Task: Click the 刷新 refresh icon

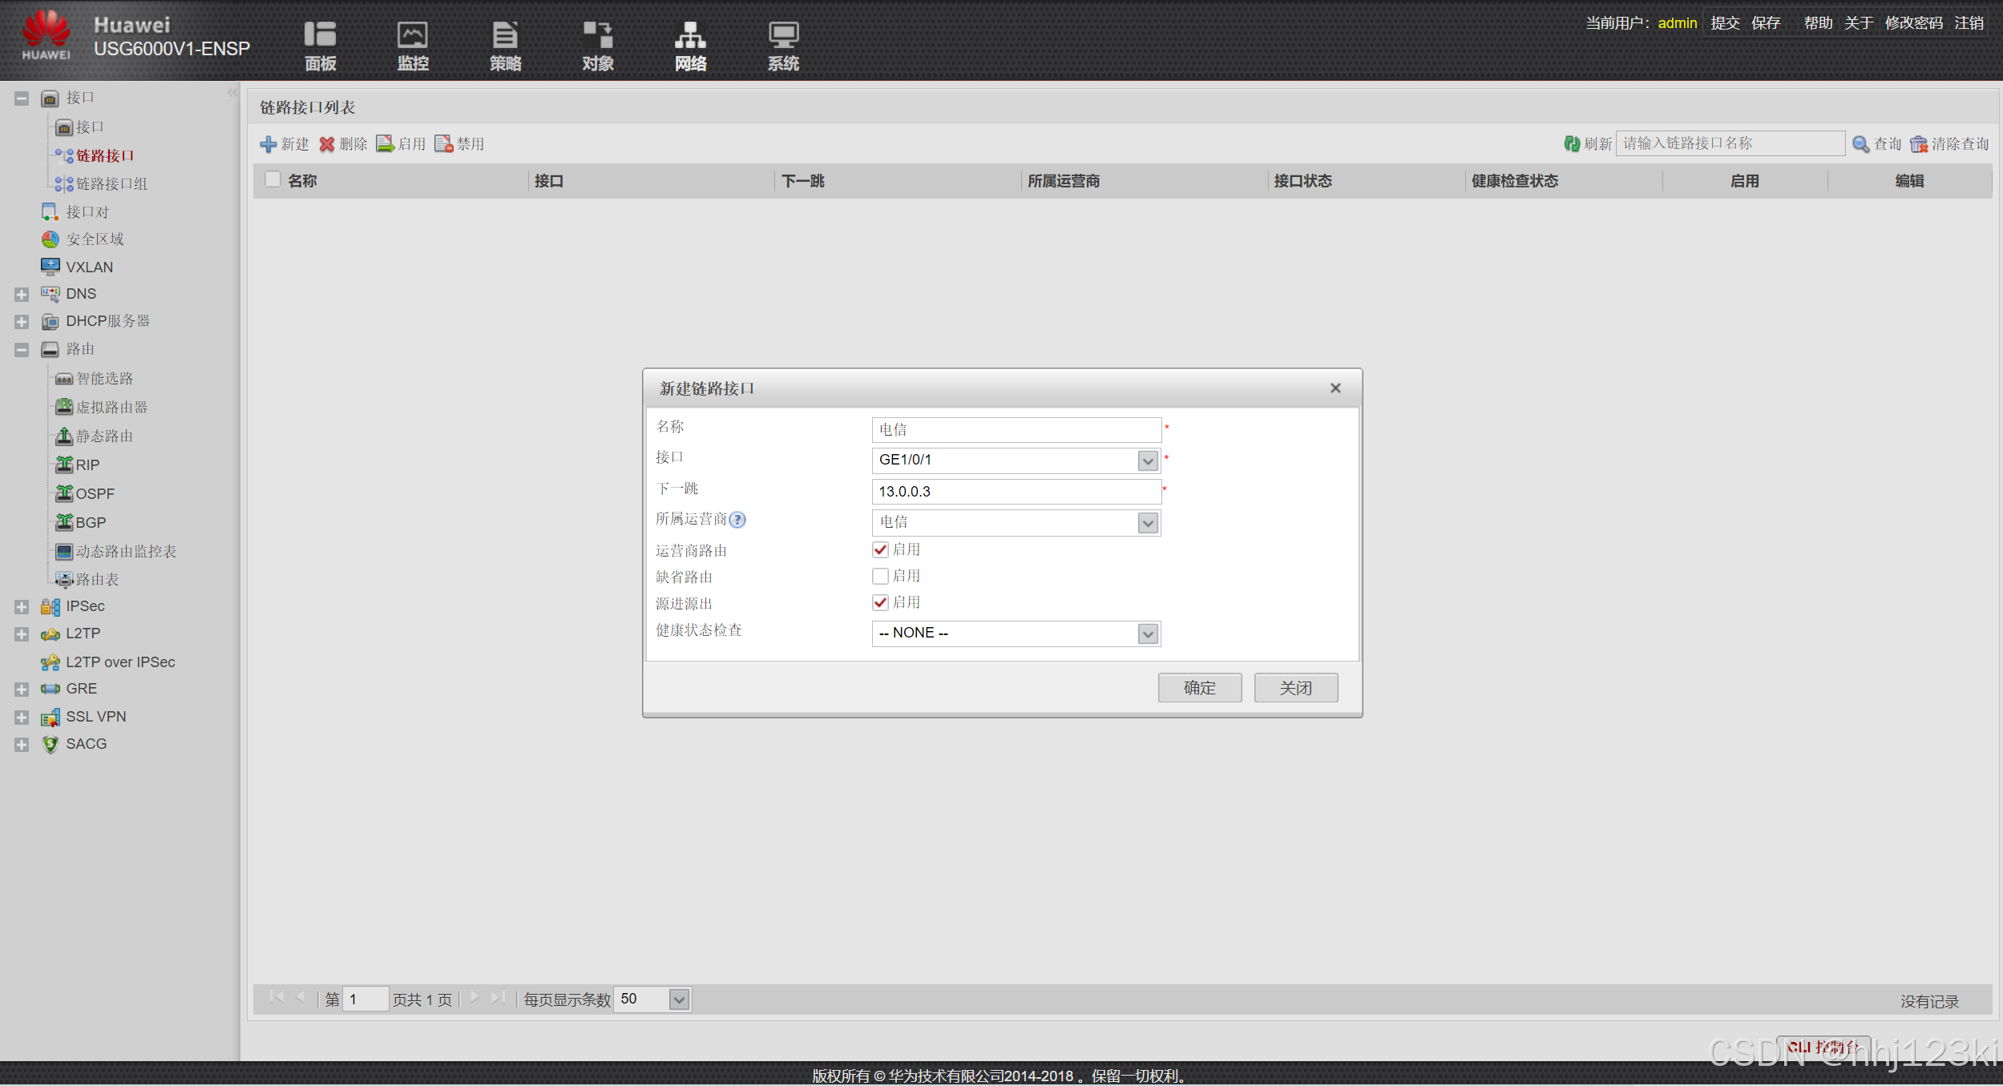Action: 1572,144
